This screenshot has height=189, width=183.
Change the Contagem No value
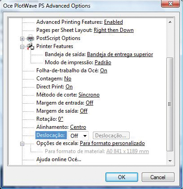tap(68, 79)
